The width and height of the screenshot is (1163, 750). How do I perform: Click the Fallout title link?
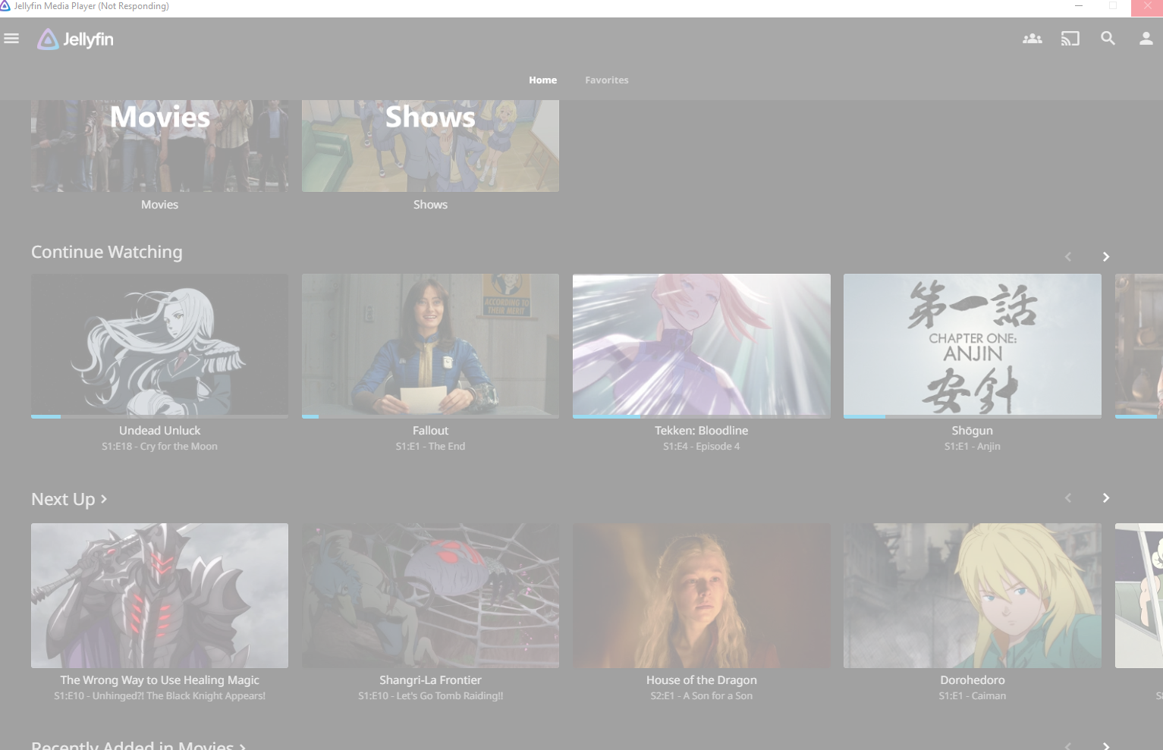[x=430, y=431]
